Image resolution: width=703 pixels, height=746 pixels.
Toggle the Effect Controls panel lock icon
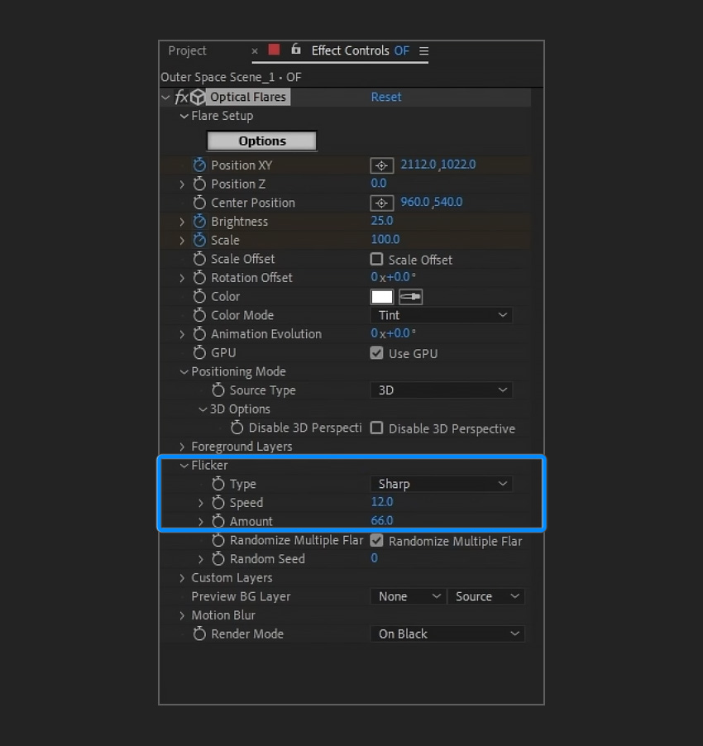[x=296, y=50]
